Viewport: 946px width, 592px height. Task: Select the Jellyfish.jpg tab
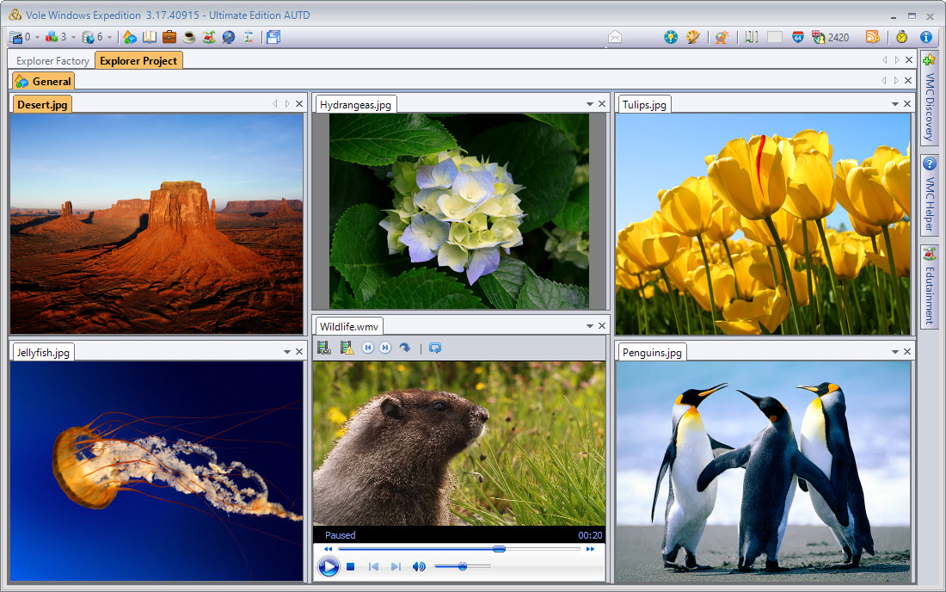pyautogui.click(x=43, y=352)
